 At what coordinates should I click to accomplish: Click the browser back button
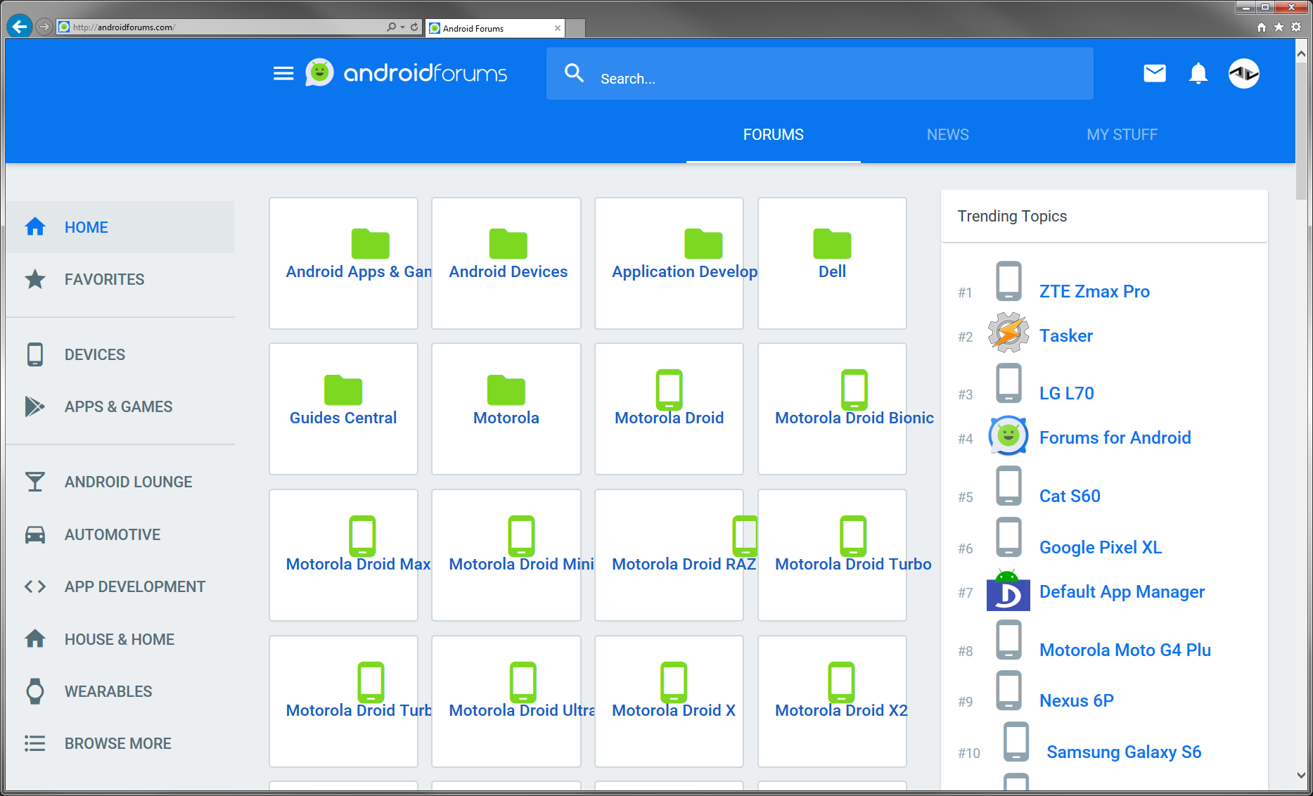(x=20, y=27)
